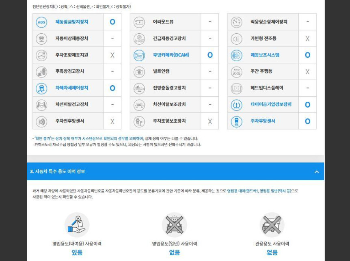Click the 어라운드뷰 label
350x261 pixels.
point(163,22)
